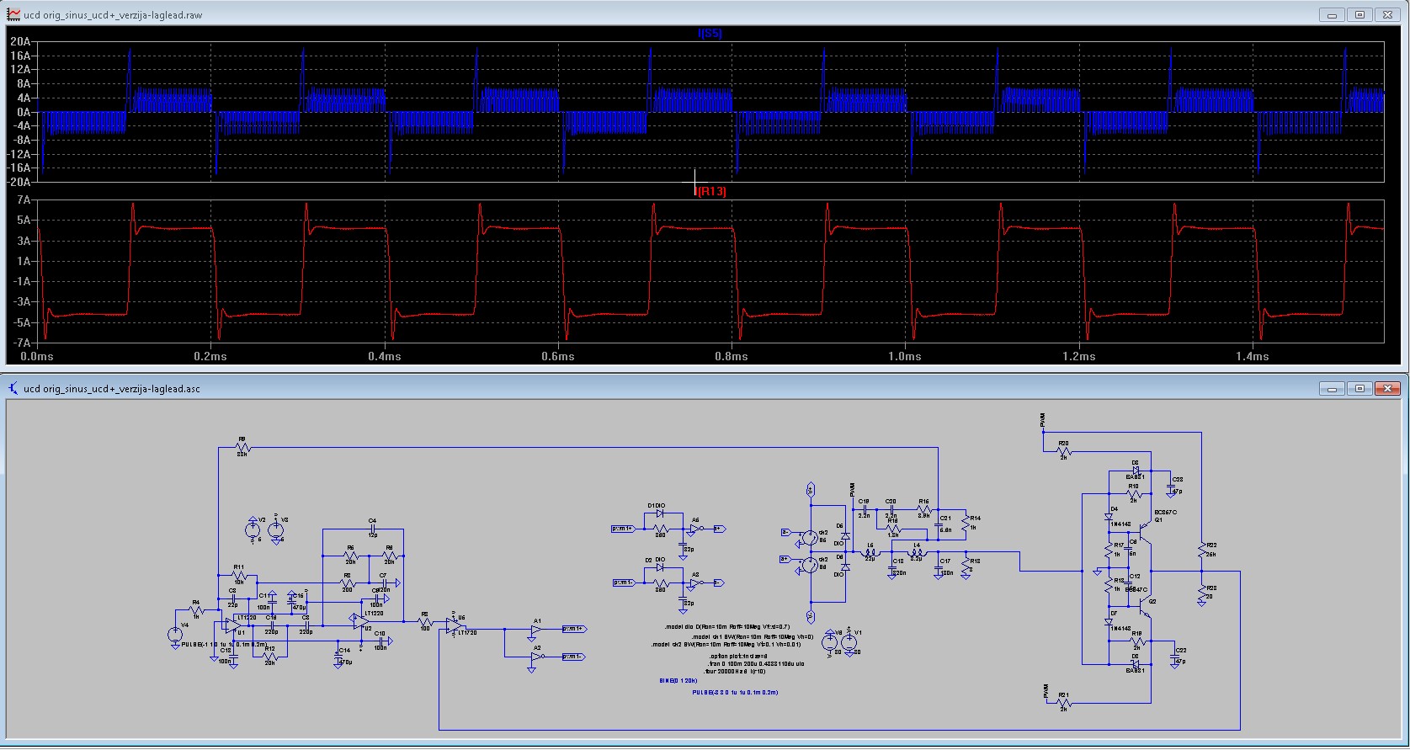Select supply source V1
The width and height of the screenshot is (1410, 750).
coord(849,643)
